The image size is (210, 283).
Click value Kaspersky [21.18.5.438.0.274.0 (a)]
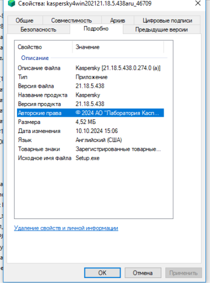(x=118, y=68)
